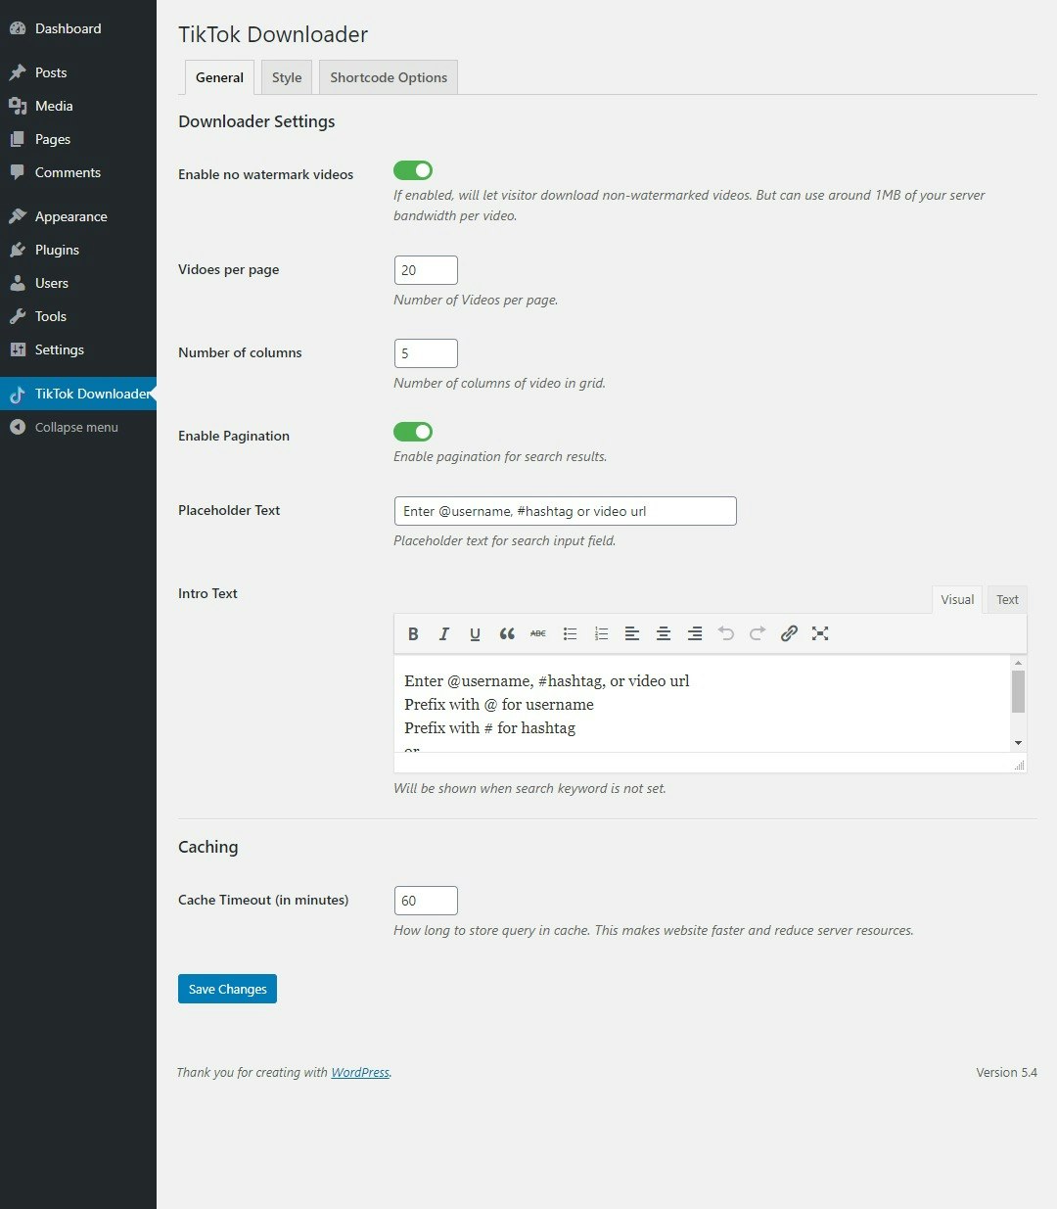The width and height of the screenshot is (1057, 1209).
Task: Toggle fullscreen editor mode icon
Action: pos(820,633)
